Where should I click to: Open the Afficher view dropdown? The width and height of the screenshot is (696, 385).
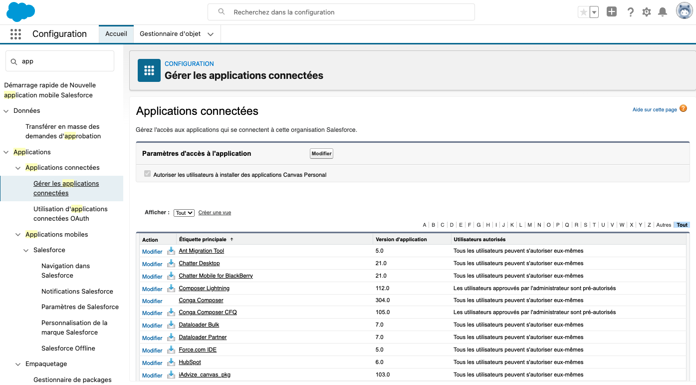(184, 213)
